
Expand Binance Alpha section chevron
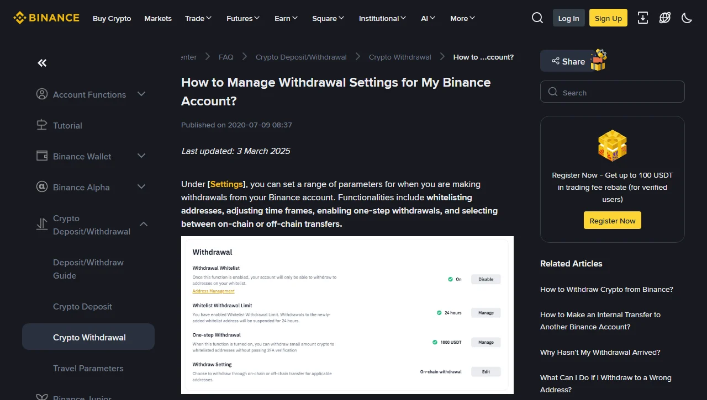pyautogui.click(x=141, y=186)
